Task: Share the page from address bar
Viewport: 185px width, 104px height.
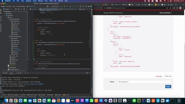Action: [167, 8]
